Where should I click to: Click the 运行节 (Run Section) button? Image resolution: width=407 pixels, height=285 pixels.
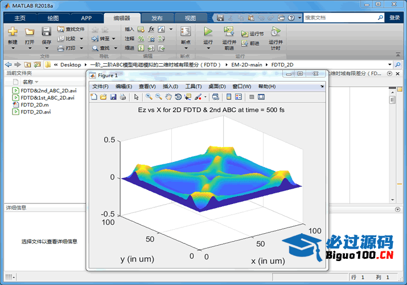pyautogui.click(x=253, y=34)
